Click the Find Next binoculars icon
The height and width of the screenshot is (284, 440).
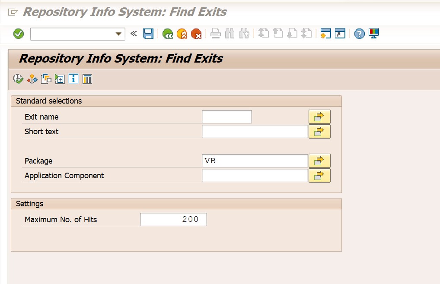[244, 34]
